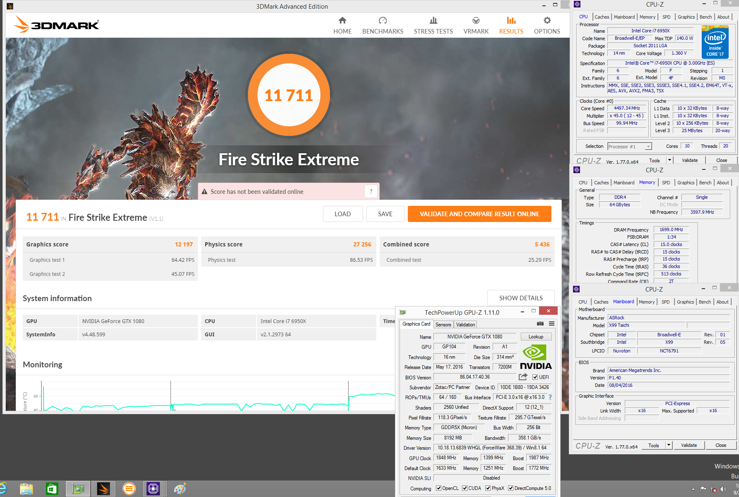Image resolution: width=739 pixels, height=497 pixels.
Task: Open 3DMark OPTIONS gear
Action: (x=547, y=26)
